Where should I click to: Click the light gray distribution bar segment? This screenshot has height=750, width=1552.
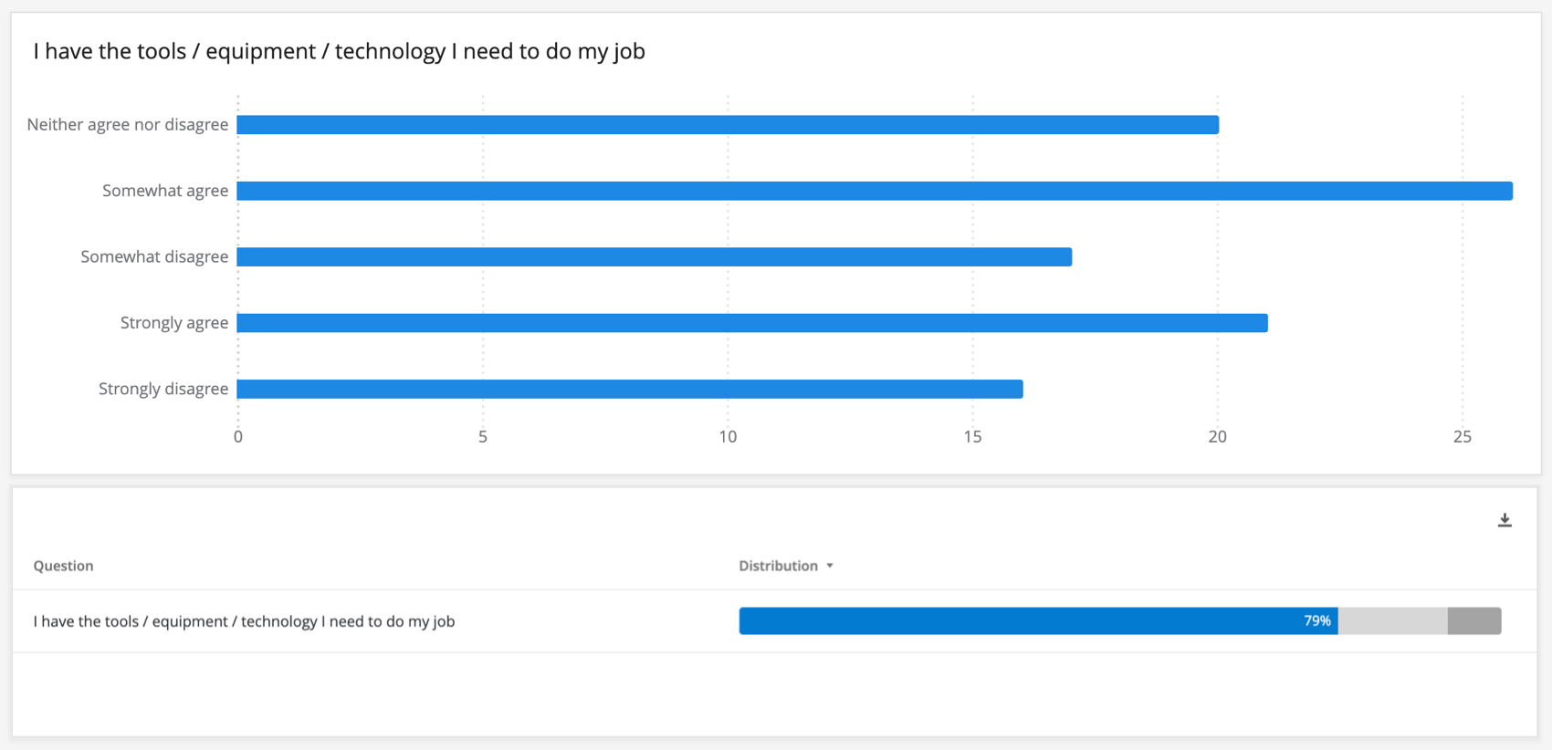pyautogui.click(x=1389, y=620)
